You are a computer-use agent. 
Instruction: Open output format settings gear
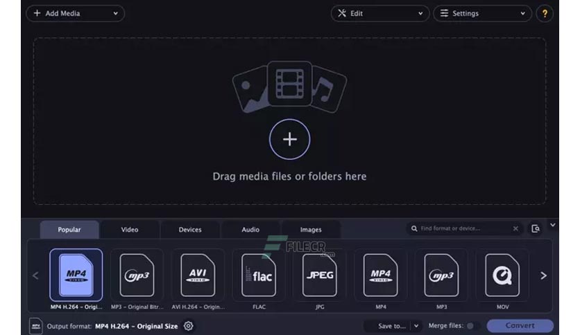tap(189, 326)
